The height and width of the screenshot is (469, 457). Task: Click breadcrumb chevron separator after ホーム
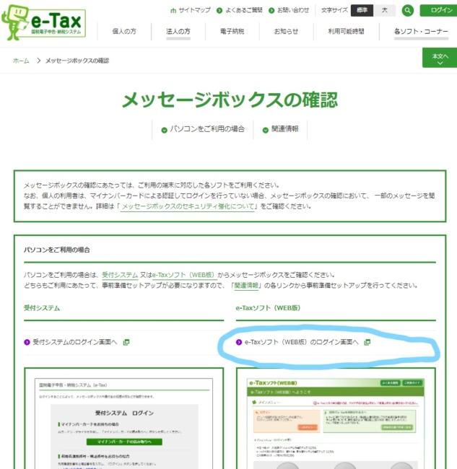tap(38, 61)
